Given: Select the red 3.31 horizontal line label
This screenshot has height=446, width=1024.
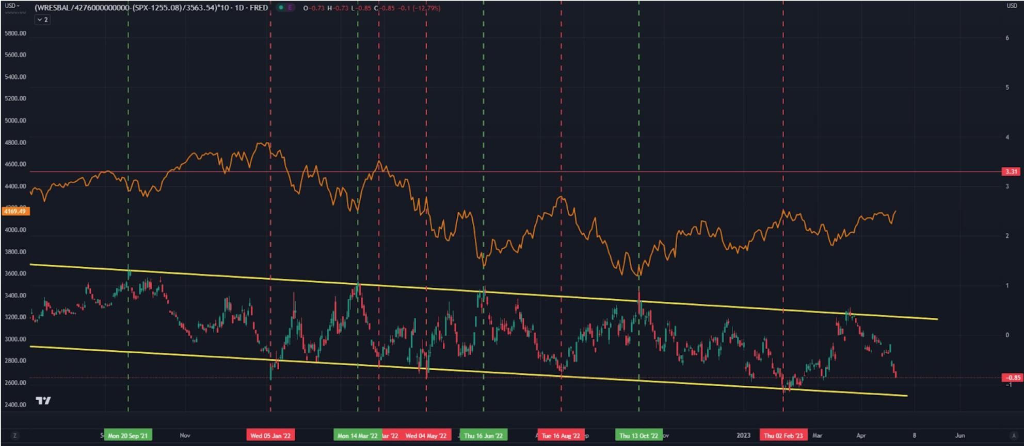Looking at the screenshot, I should click(x=1011, y=171).
